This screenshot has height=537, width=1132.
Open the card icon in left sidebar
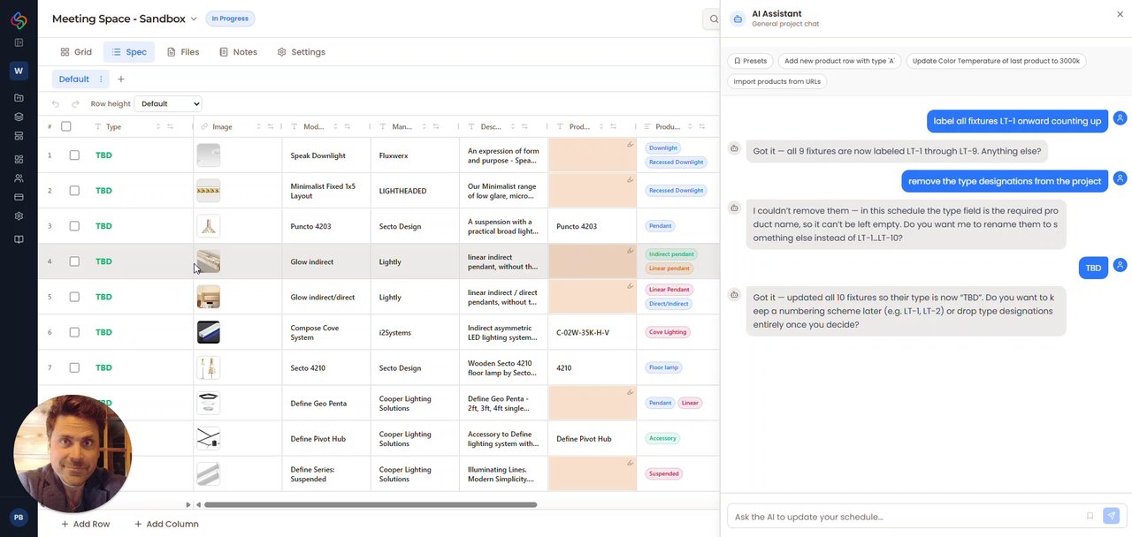[x=19, y=197]
